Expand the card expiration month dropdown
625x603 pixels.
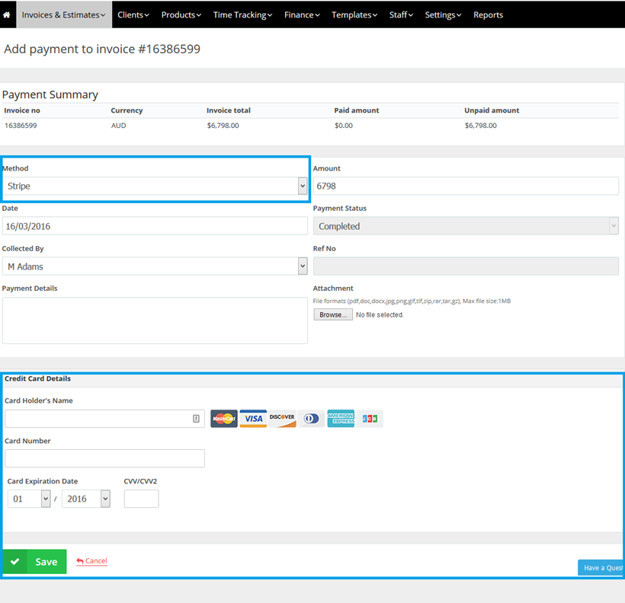(29, 499)
